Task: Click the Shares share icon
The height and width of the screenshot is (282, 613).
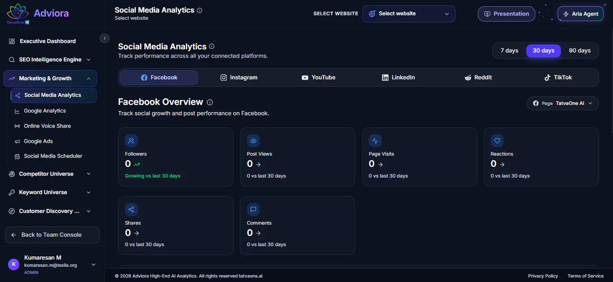Action: (x=131, y=210)
